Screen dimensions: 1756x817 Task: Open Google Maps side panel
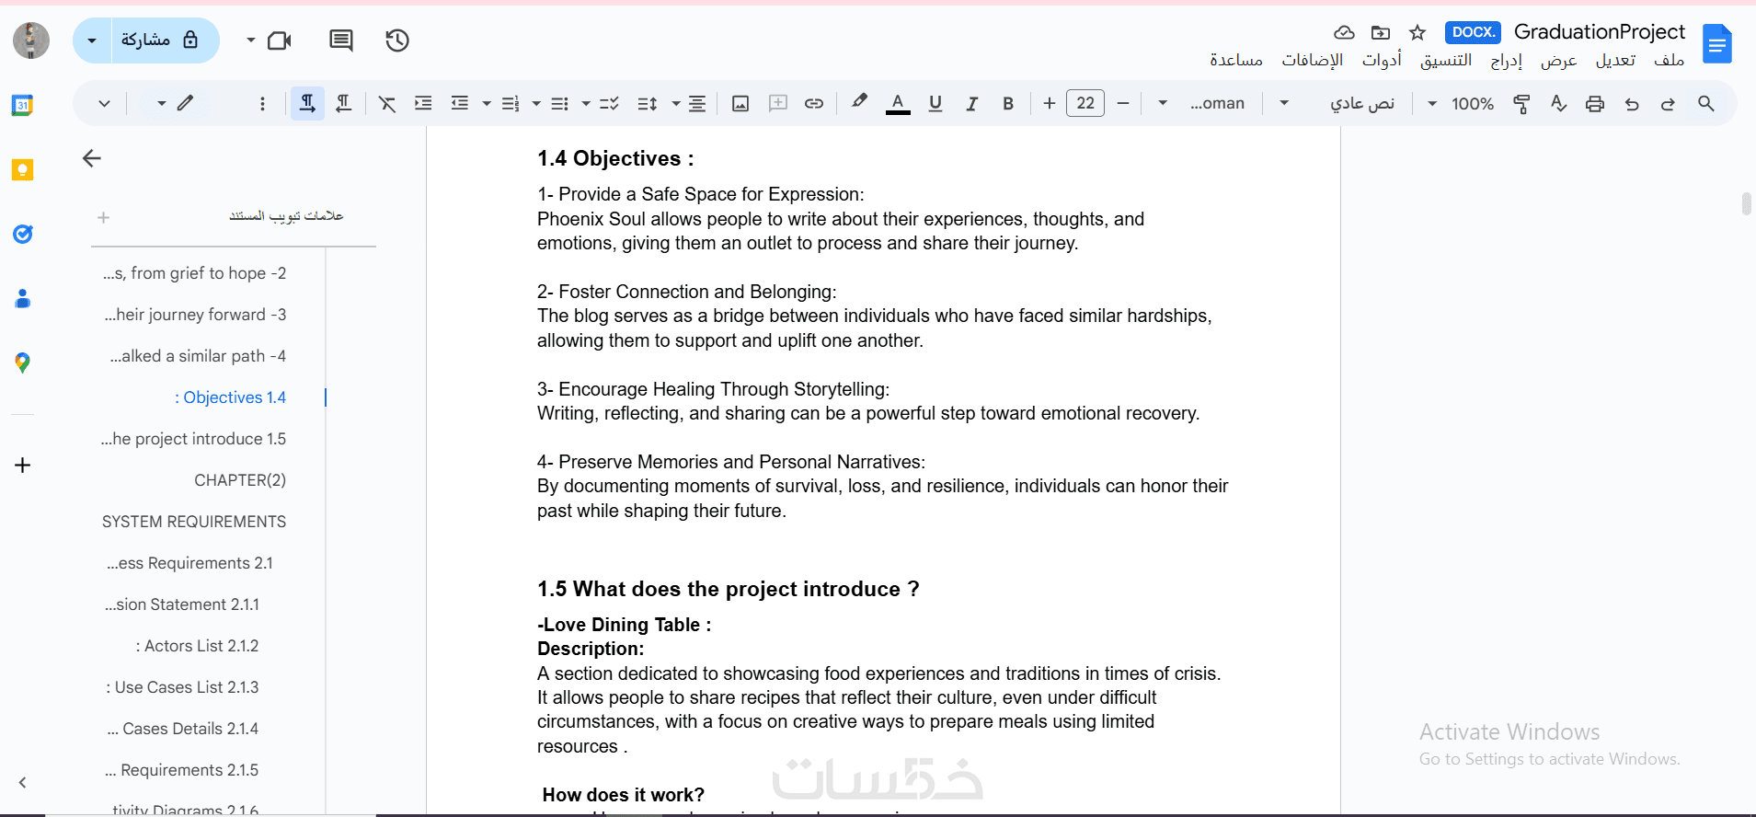22,362
